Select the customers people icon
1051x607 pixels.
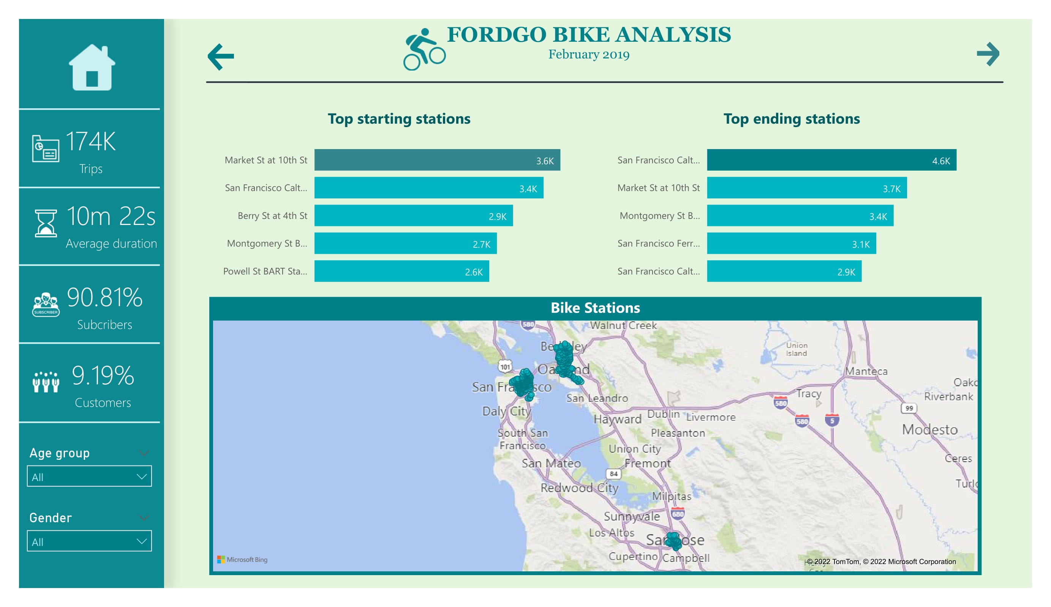[46, 382]
